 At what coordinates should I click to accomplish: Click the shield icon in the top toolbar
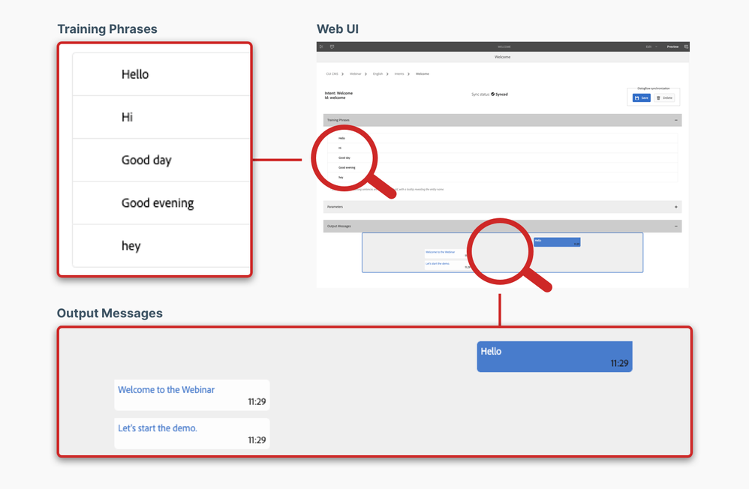tap(332, 46)
